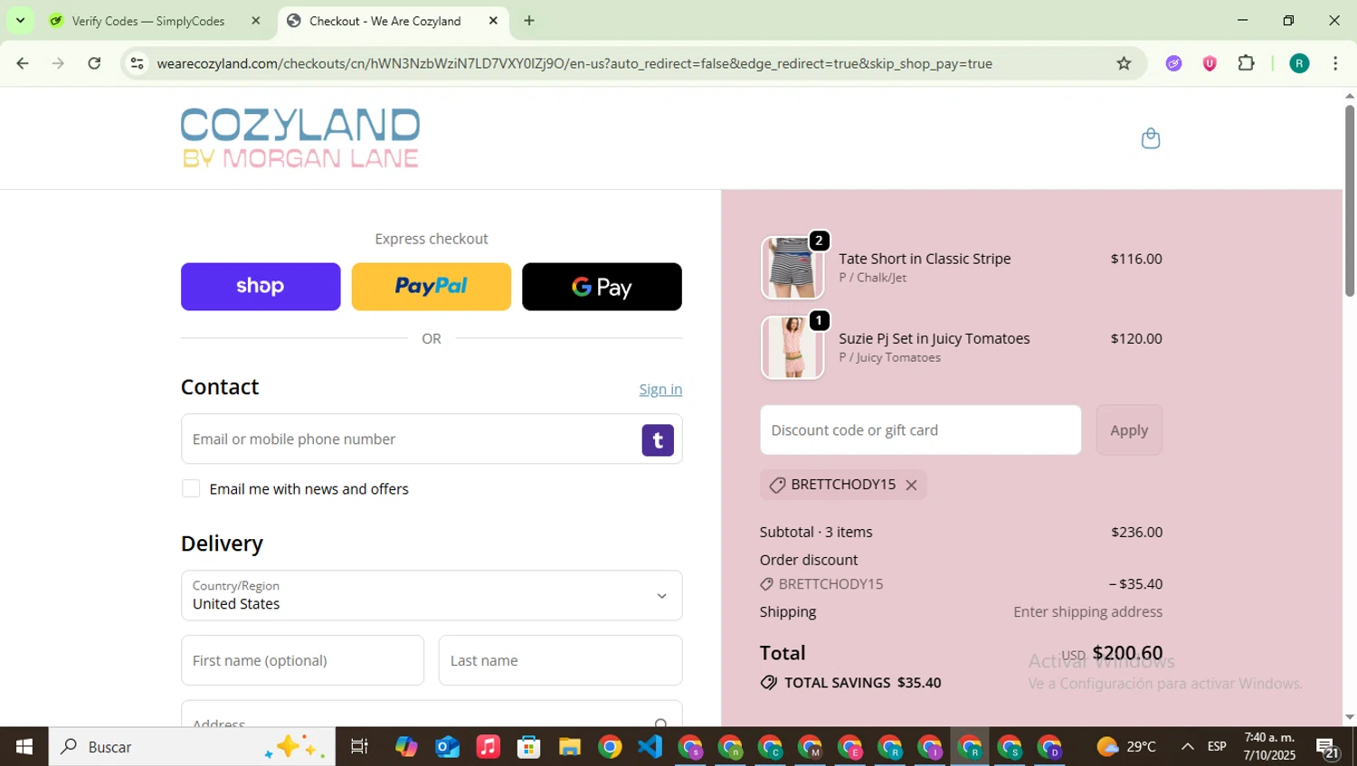The width and height of the screenshot is (1357, 766).
Task: Go back to previous page
Action: click(23, 63)
